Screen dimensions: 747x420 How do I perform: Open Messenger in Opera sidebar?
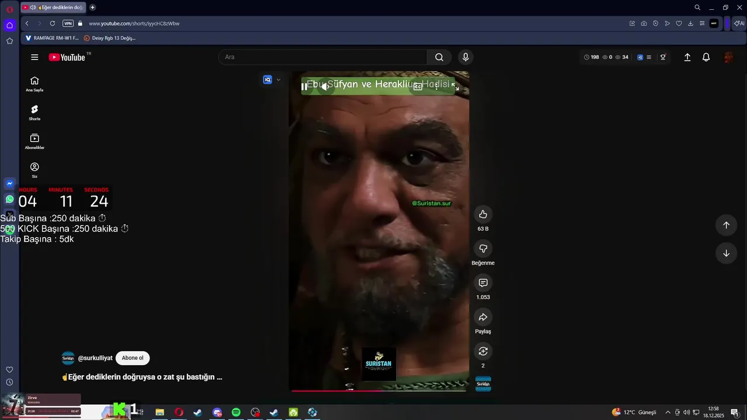(x=9, y=184)
